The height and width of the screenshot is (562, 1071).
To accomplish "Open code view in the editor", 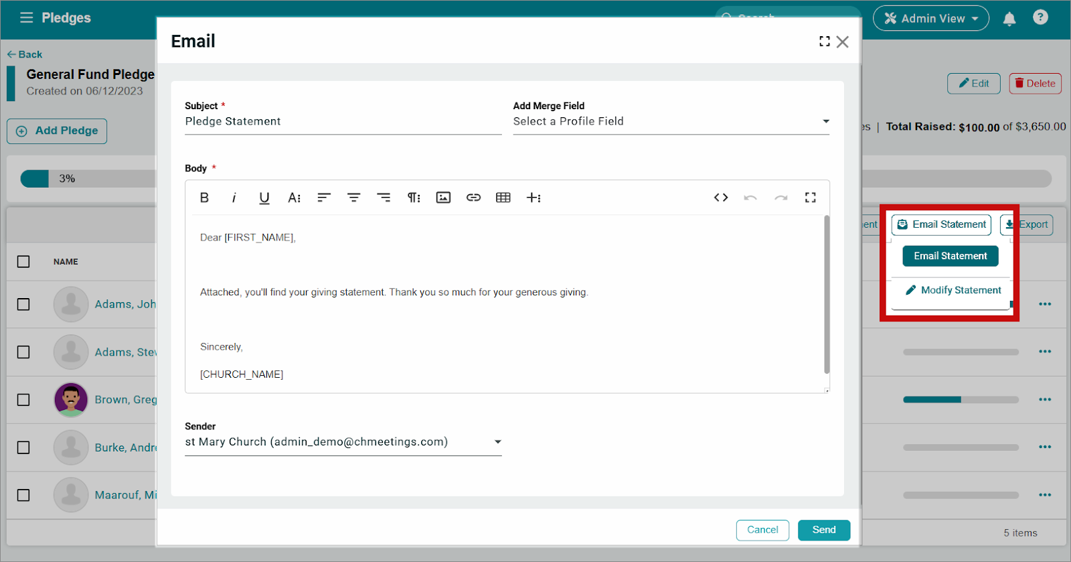I will (x=721, y=198).
